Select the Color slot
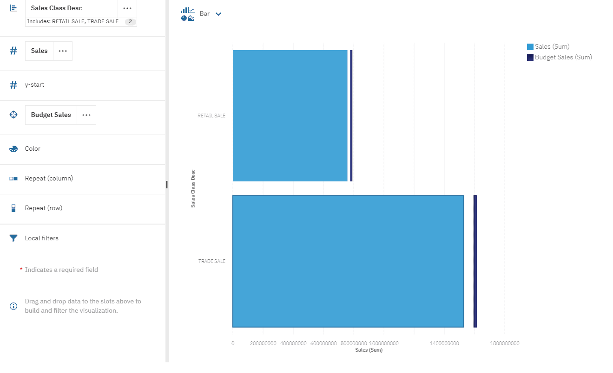Viewport: 613px width, 373px height. coord(83,149)
